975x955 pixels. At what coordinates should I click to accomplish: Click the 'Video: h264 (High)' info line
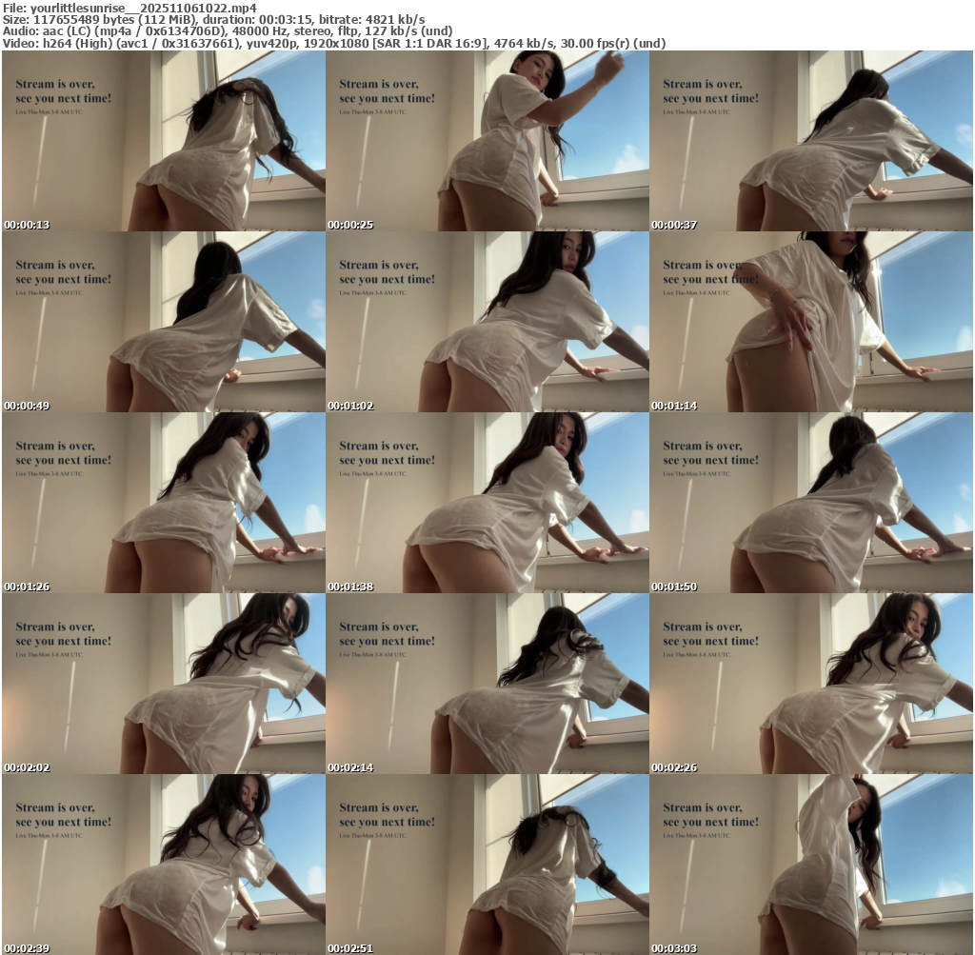coord(334,44)
